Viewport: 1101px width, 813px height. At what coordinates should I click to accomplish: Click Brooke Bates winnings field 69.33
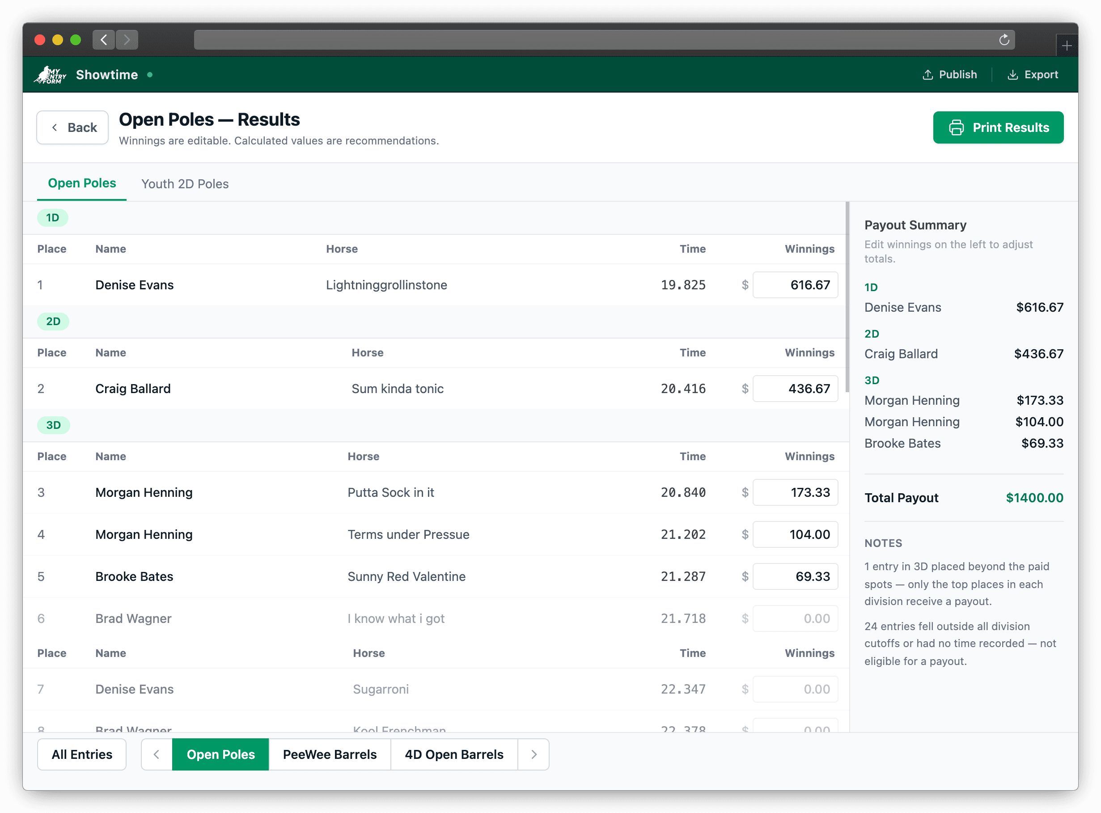795,576
